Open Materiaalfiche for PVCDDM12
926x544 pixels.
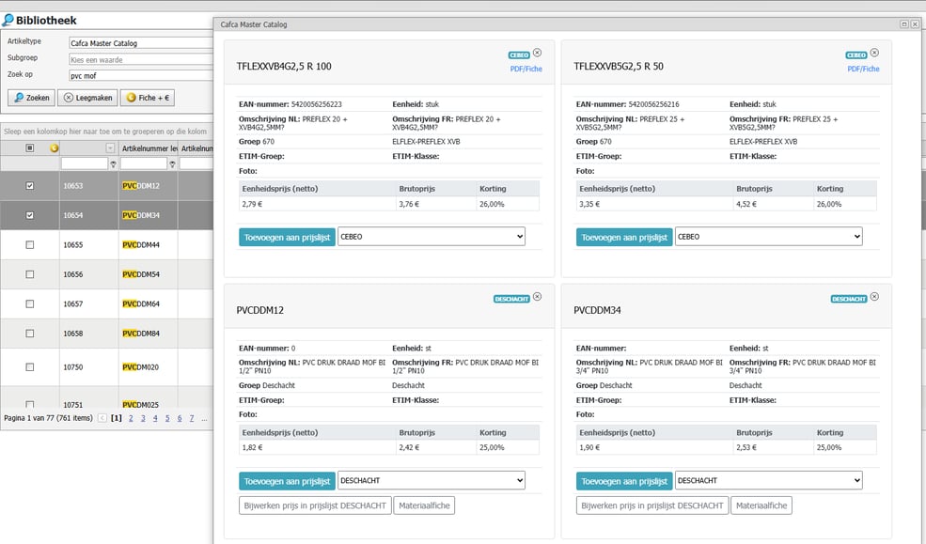[424, 505]
